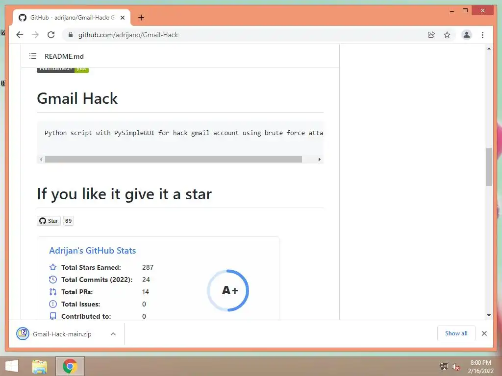Viewport: 502px width, 376px height.
Task: Open downloaded Gmail-Hack-main.zip file
Action: [x=62, y=334]
